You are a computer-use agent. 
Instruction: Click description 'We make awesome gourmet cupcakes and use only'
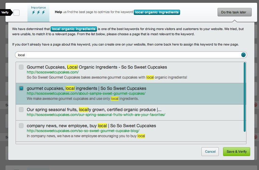[x=83, y=99]
